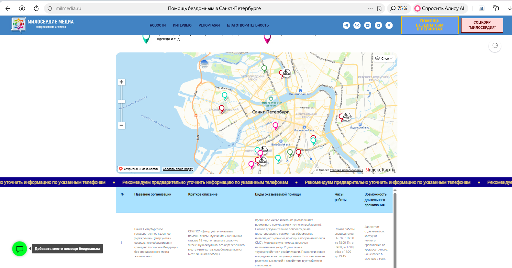Open map in Яндекс Картах link
Image resolution: width=512 pixels, height=268 pixels.
(x=139, y=169)
